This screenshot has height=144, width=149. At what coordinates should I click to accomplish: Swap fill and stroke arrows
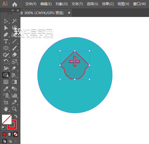coord(16,116)
